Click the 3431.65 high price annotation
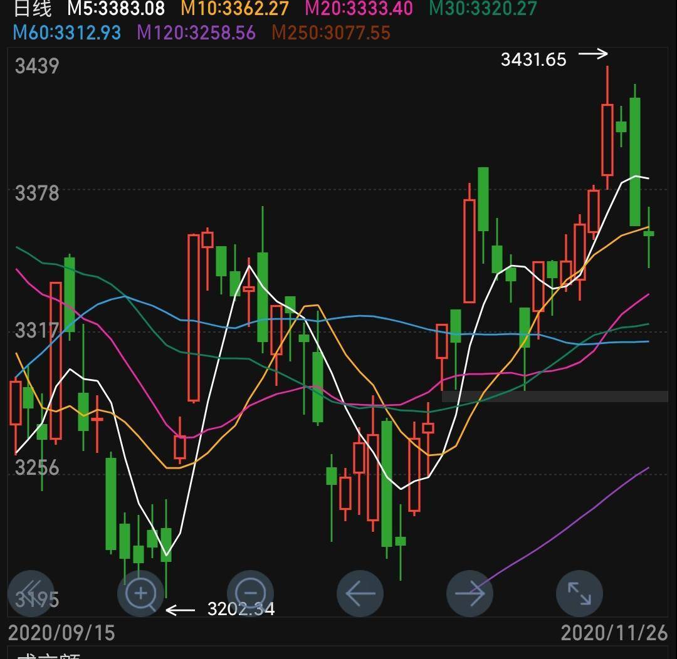 coord(533,60)
